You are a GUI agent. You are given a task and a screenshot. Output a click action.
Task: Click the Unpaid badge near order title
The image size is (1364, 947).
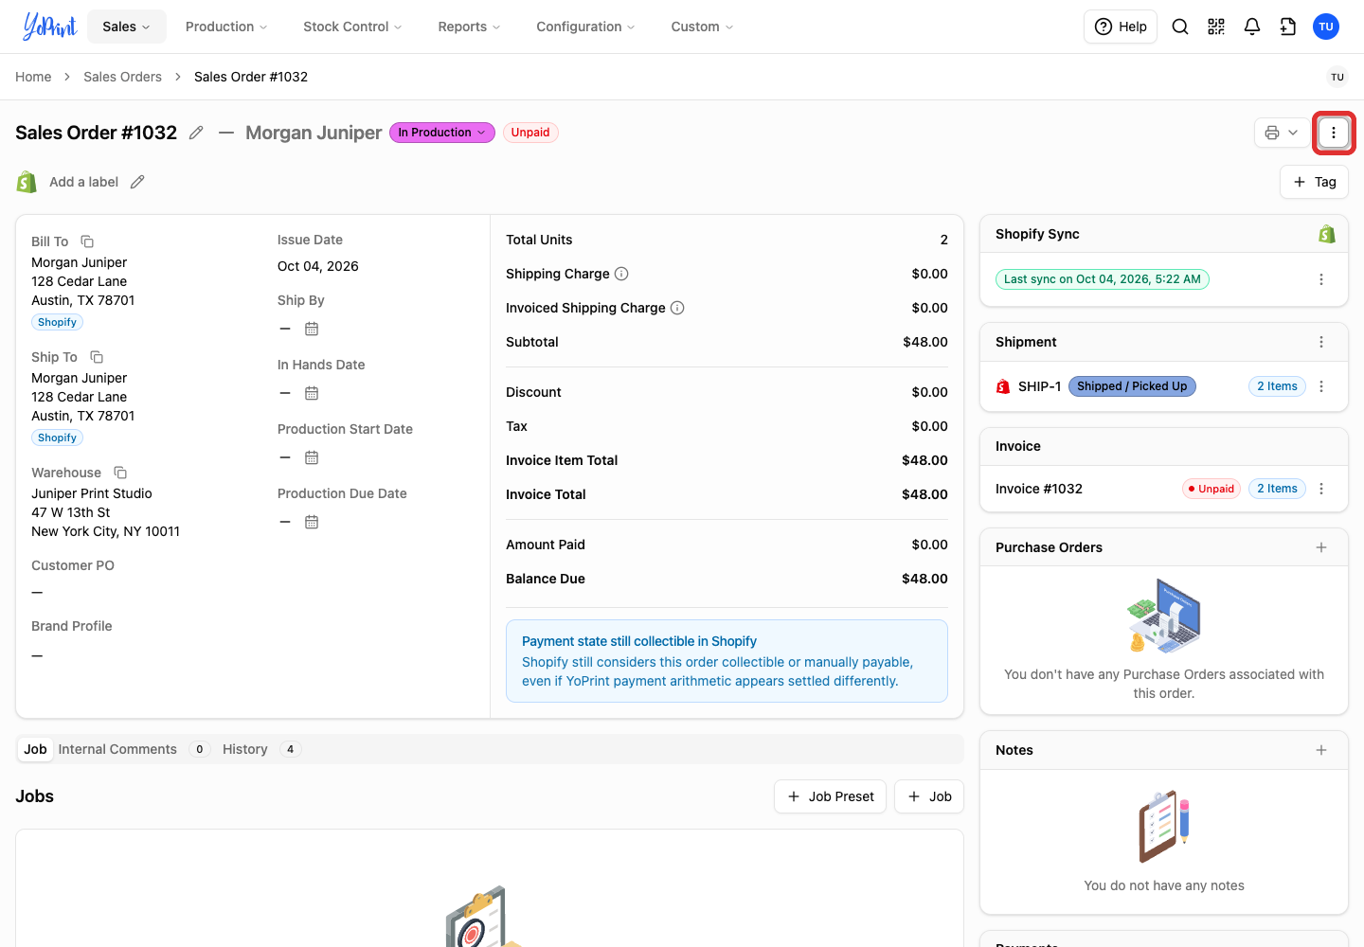[530, 133]
